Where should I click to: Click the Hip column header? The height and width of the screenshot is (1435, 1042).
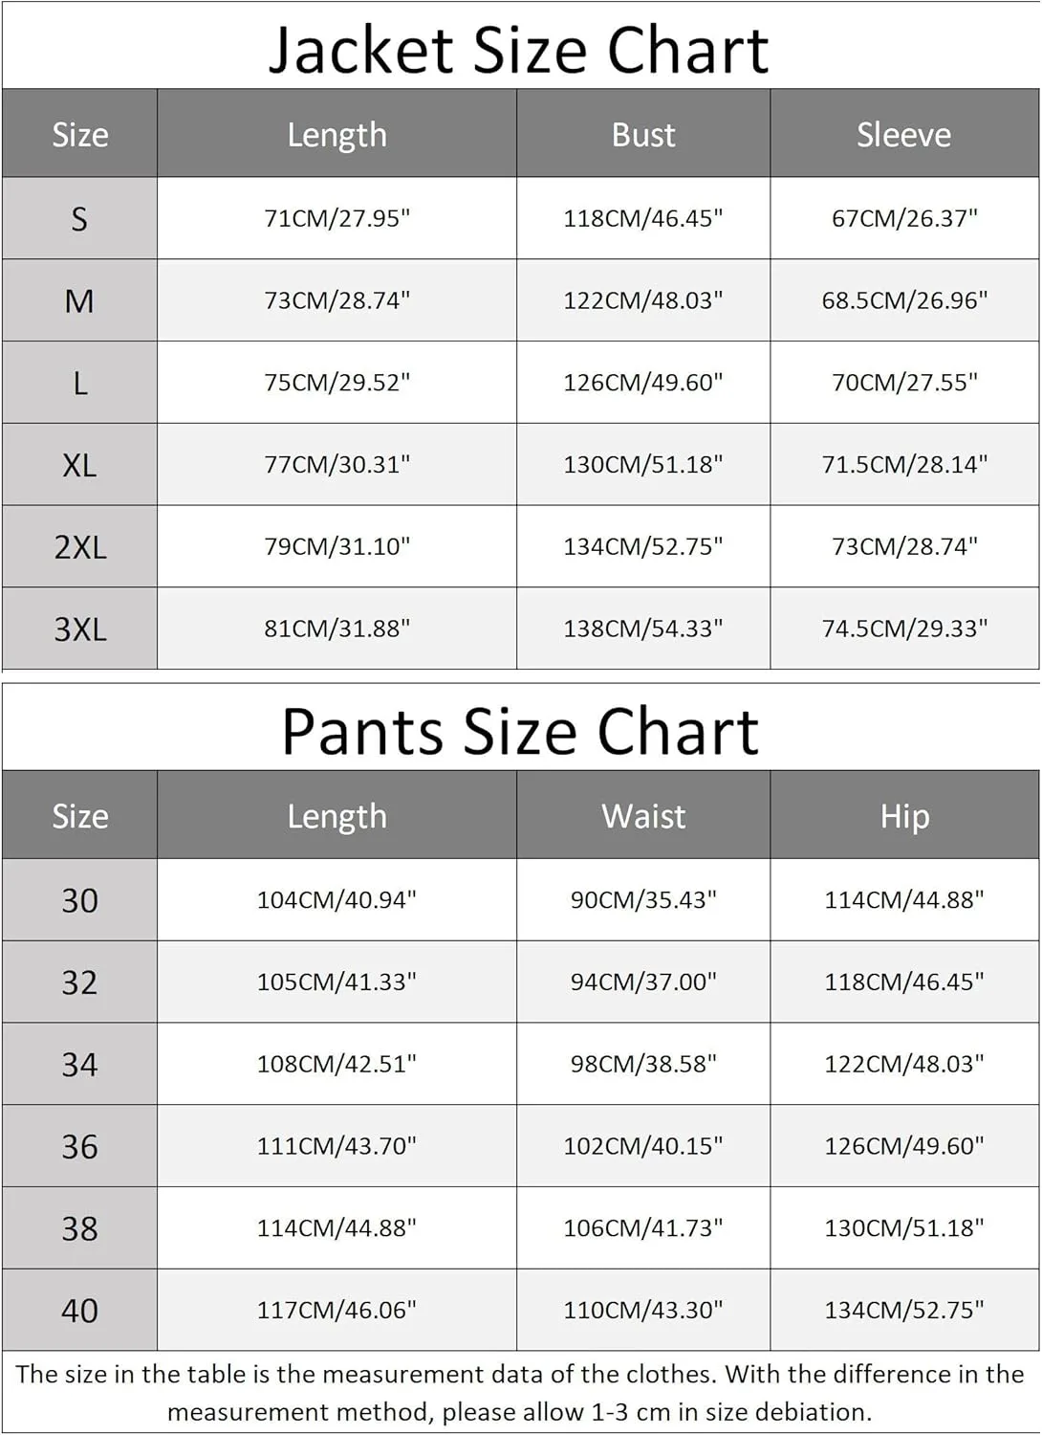point(904,815)
